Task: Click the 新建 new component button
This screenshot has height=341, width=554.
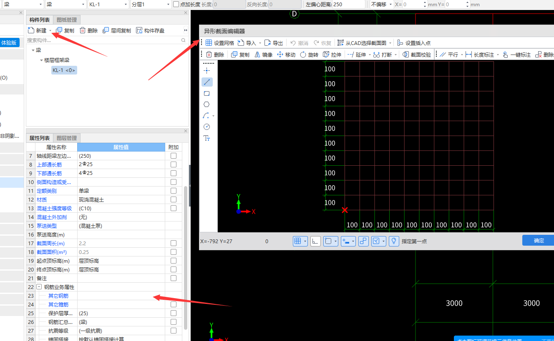Action: click(x=38, y=30)
